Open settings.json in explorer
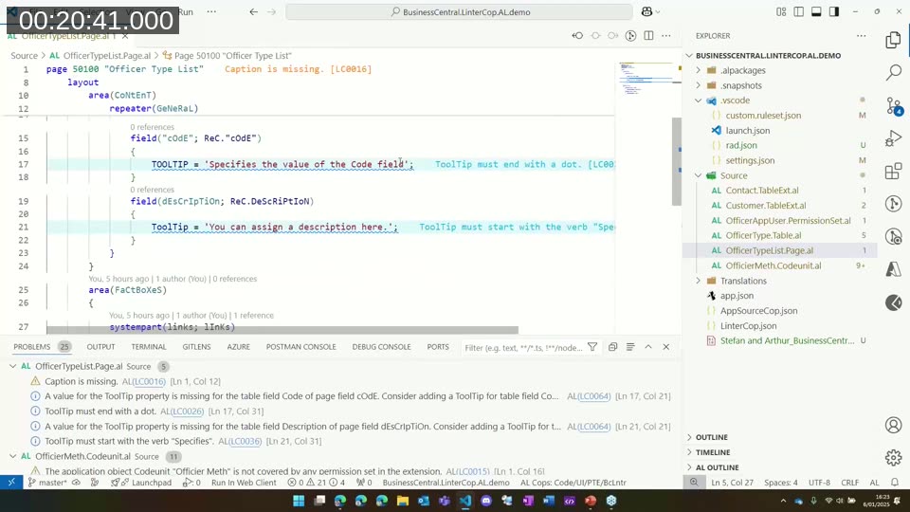This screenshot has height=512, width=910. pos(750,161)
